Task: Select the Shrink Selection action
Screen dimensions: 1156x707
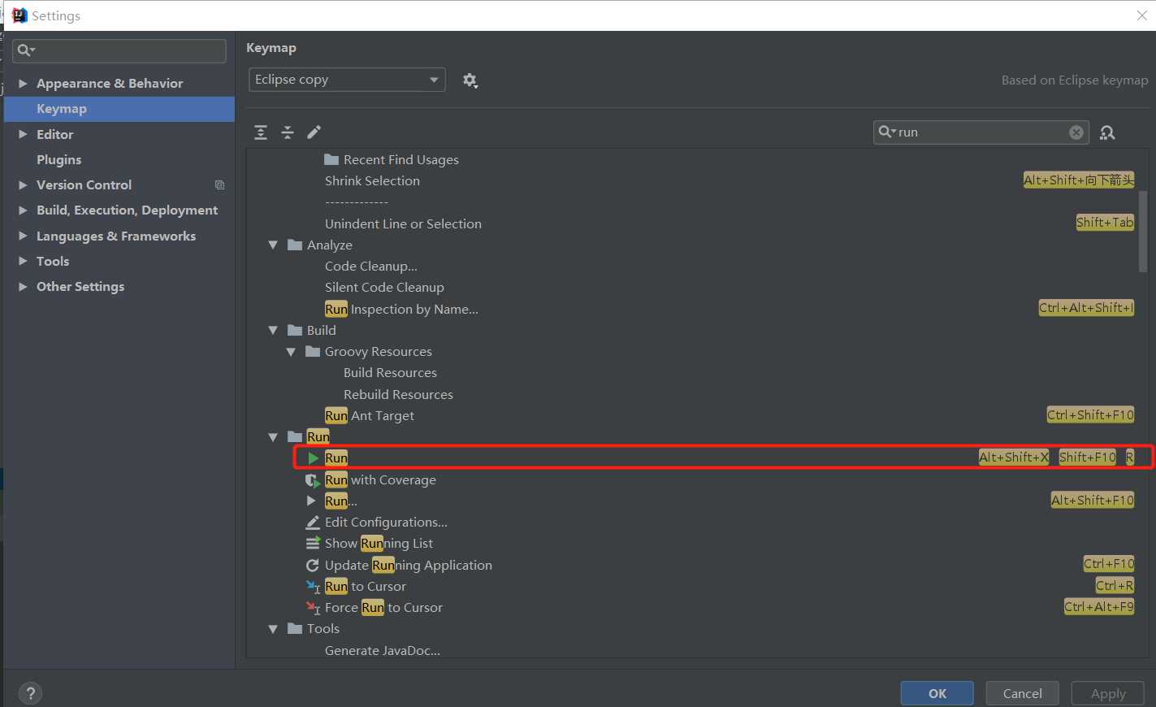Action: coord(372,180)
